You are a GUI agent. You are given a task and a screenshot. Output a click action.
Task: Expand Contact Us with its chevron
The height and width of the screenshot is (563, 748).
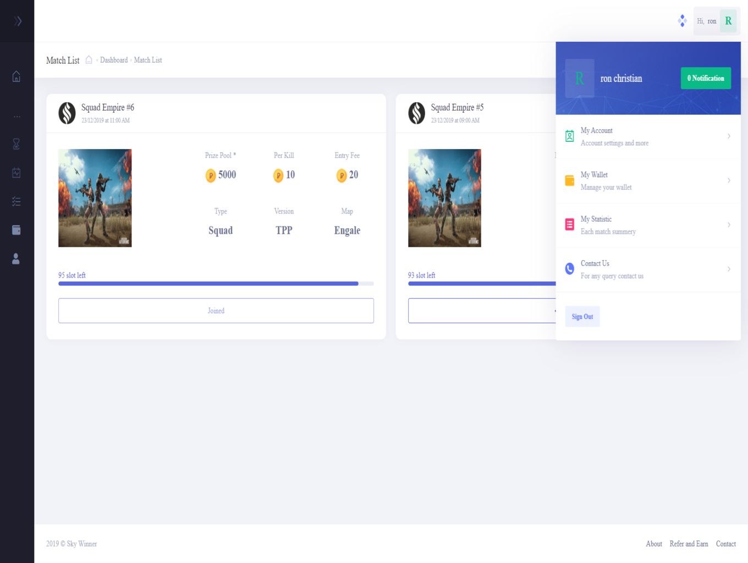(x=729, y=269)
